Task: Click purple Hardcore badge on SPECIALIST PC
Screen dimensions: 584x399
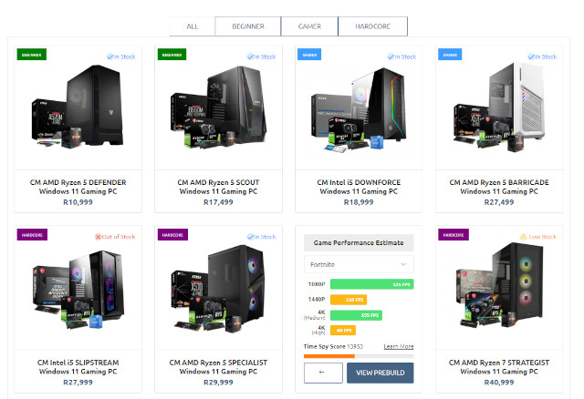Action: pyautogui.click(x=172, y=235)
